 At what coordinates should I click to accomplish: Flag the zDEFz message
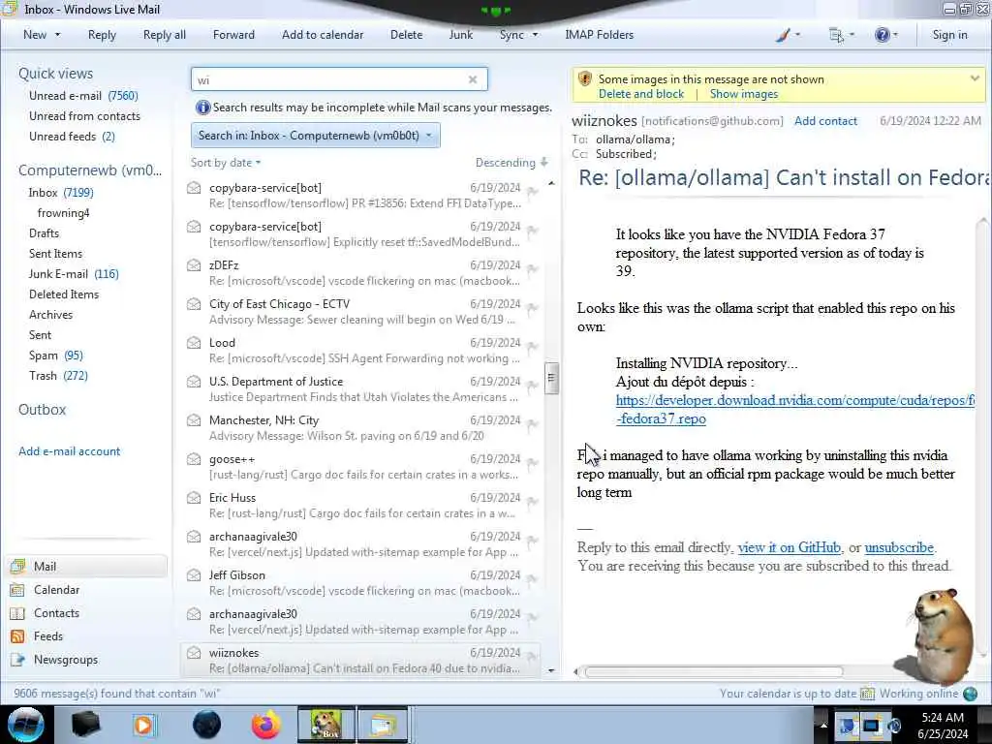(x=533, y=269)
